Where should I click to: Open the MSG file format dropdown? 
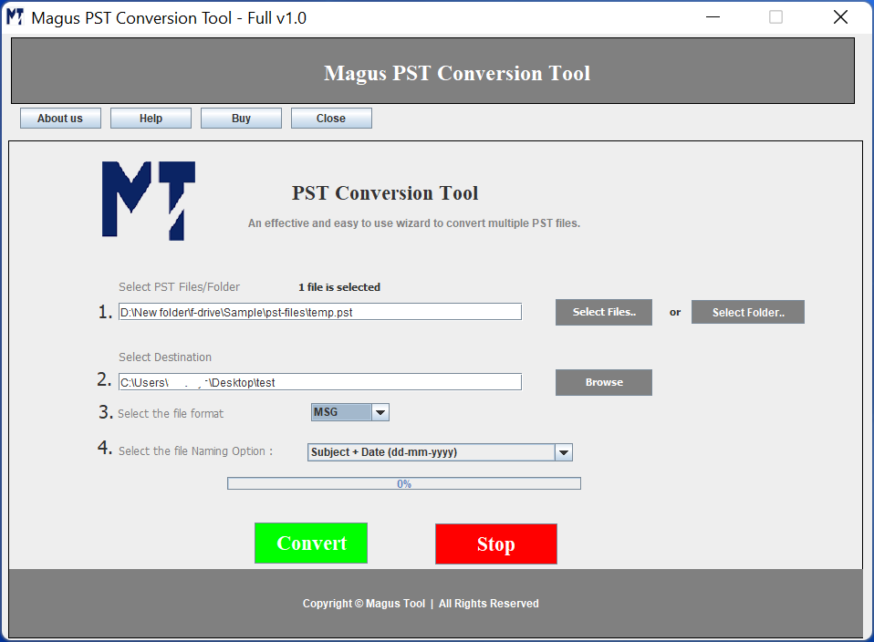[350, 412]
